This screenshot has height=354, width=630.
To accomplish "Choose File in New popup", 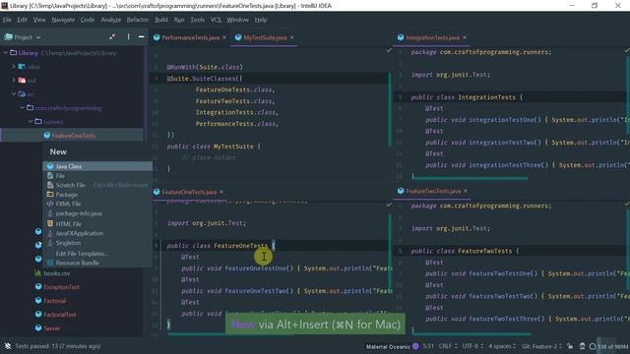I will tap(97, 176).
